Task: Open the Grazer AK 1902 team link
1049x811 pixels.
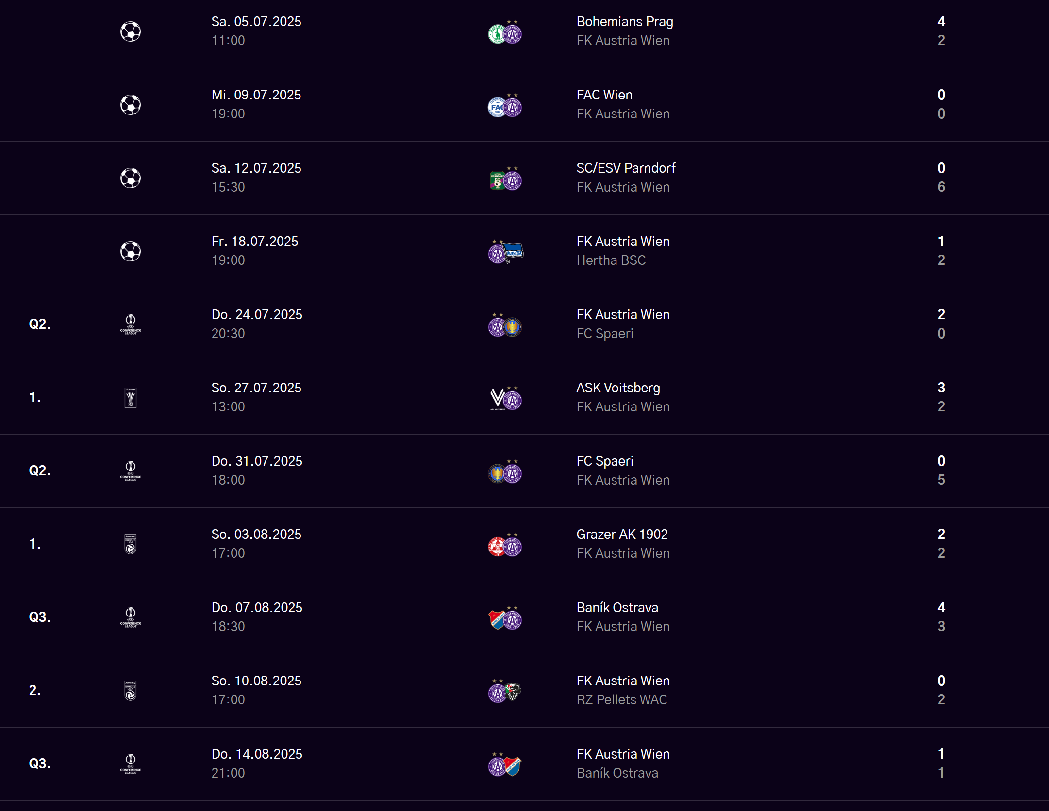Action: [x=622, y=535]
